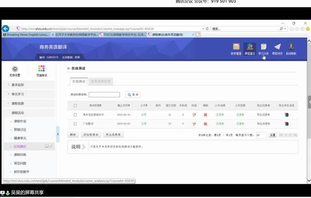Switch to the 在线测试 tab
The height and width of the screenshot is (198, 311).
(x=79, y=81)
